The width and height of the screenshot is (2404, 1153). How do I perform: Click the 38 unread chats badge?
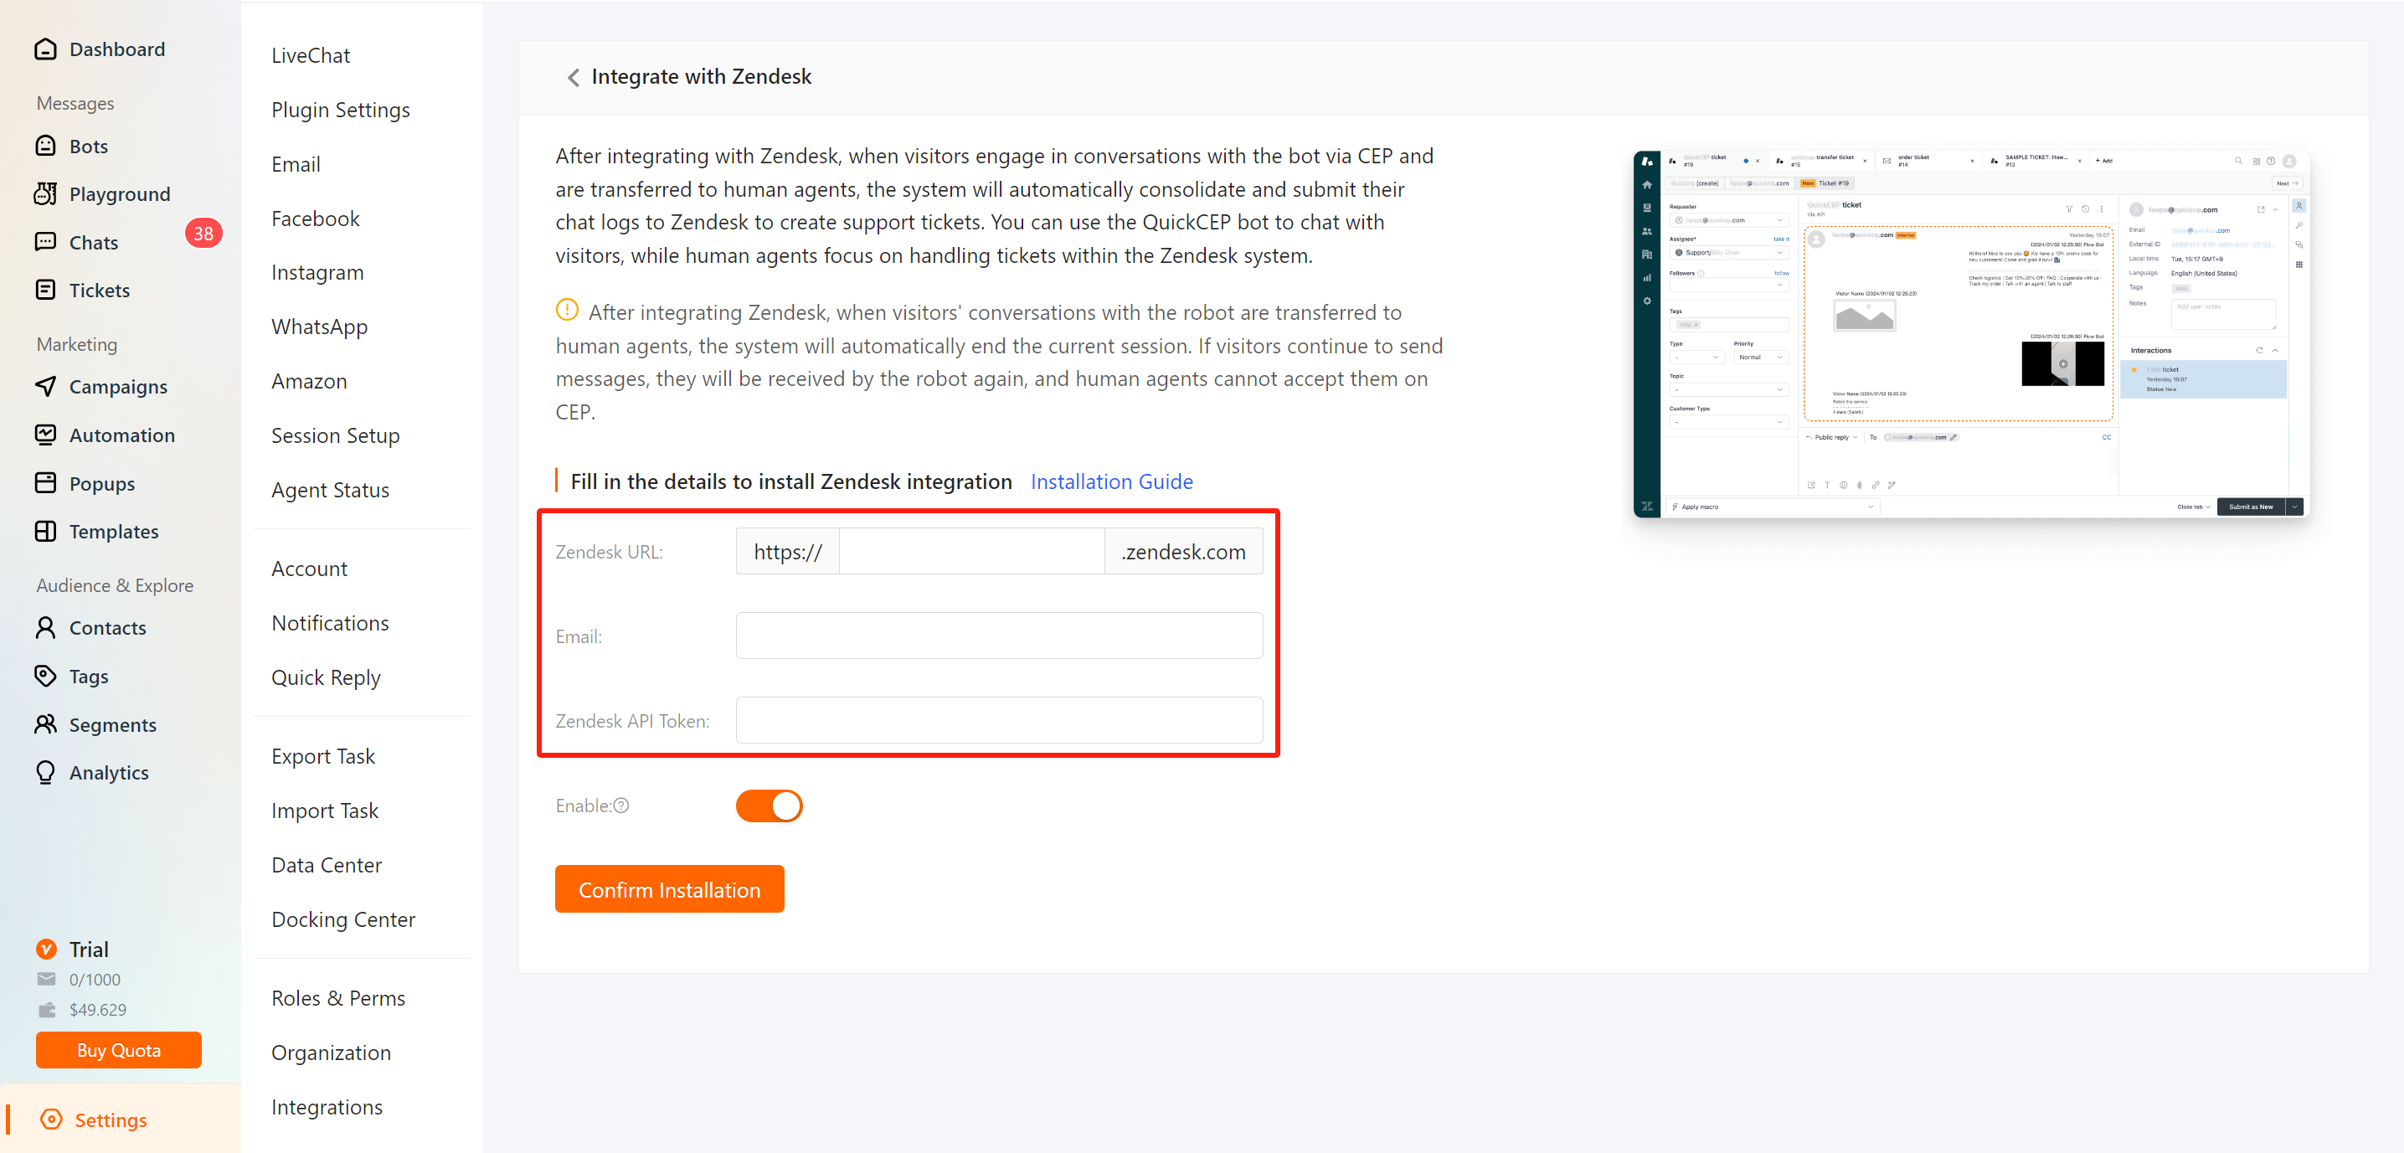point(203,234)
